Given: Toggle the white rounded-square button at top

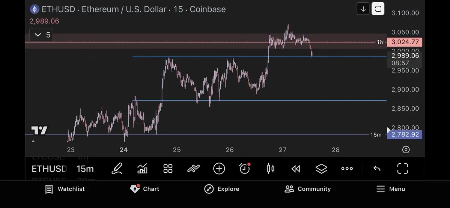Looking at the screenshot, I should point(378,9).
